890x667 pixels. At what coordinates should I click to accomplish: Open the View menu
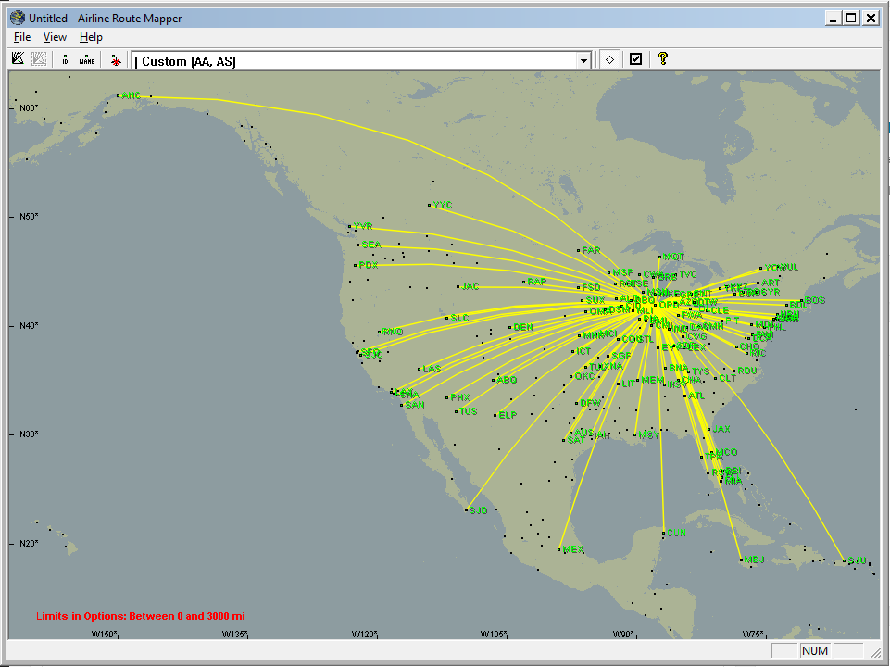55,37
